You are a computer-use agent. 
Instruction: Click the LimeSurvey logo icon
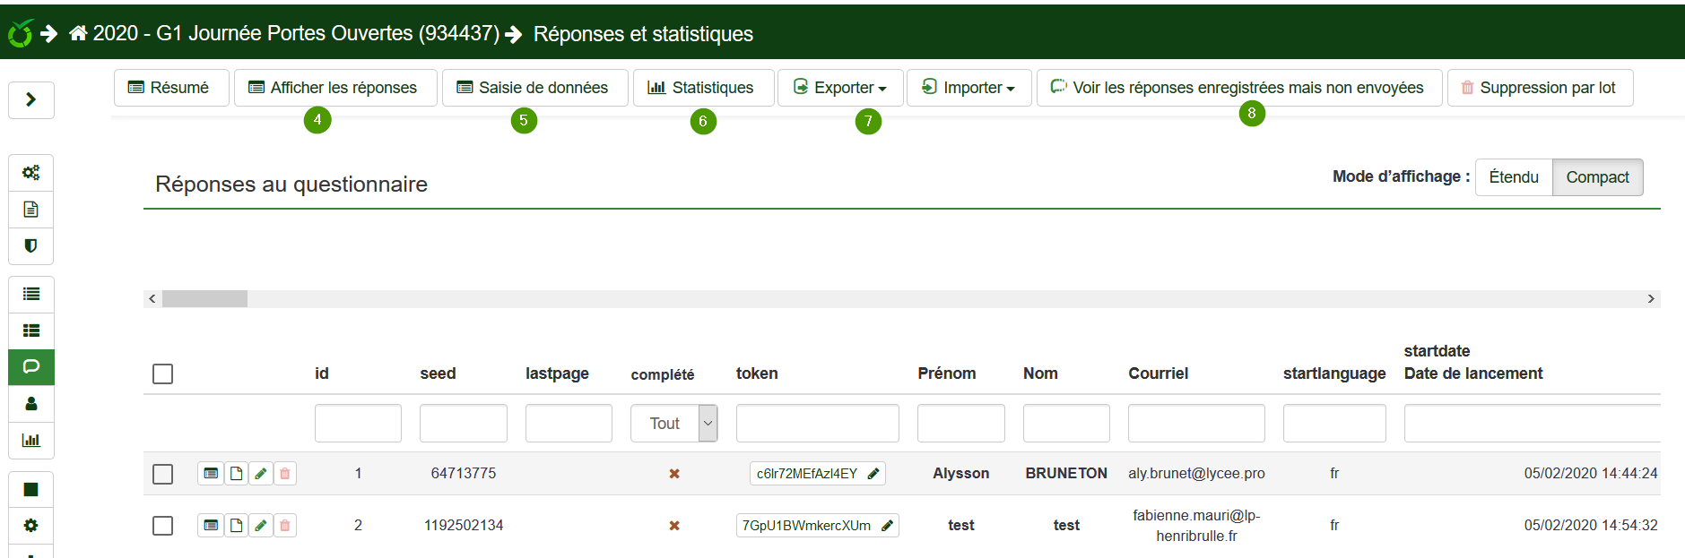[21, 33]
